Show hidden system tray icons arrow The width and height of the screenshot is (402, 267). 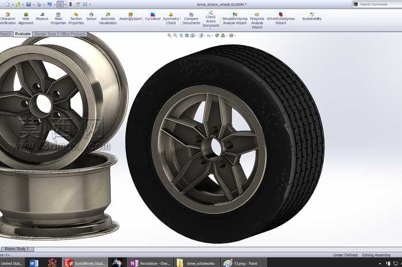pyautogui.click(x=380, y=264)
